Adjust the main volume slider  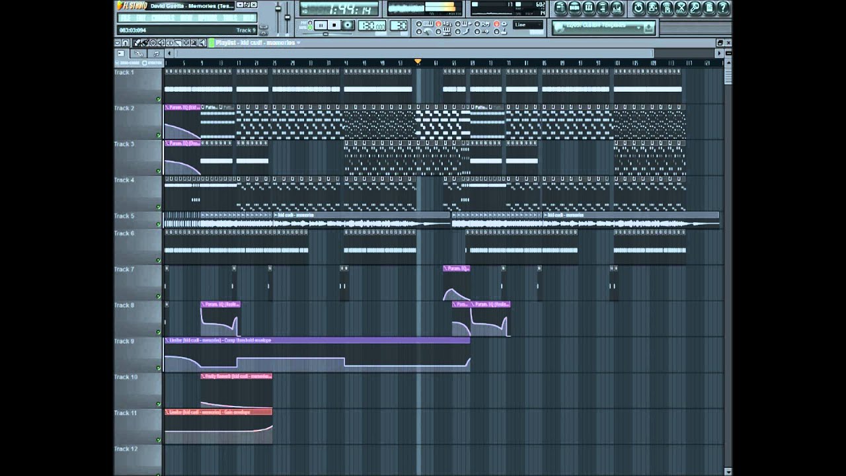[278, 10]
